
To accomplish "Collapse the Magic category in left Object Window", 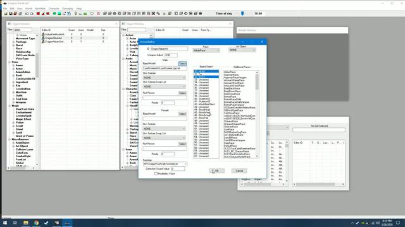I will [x=9, y=106].
